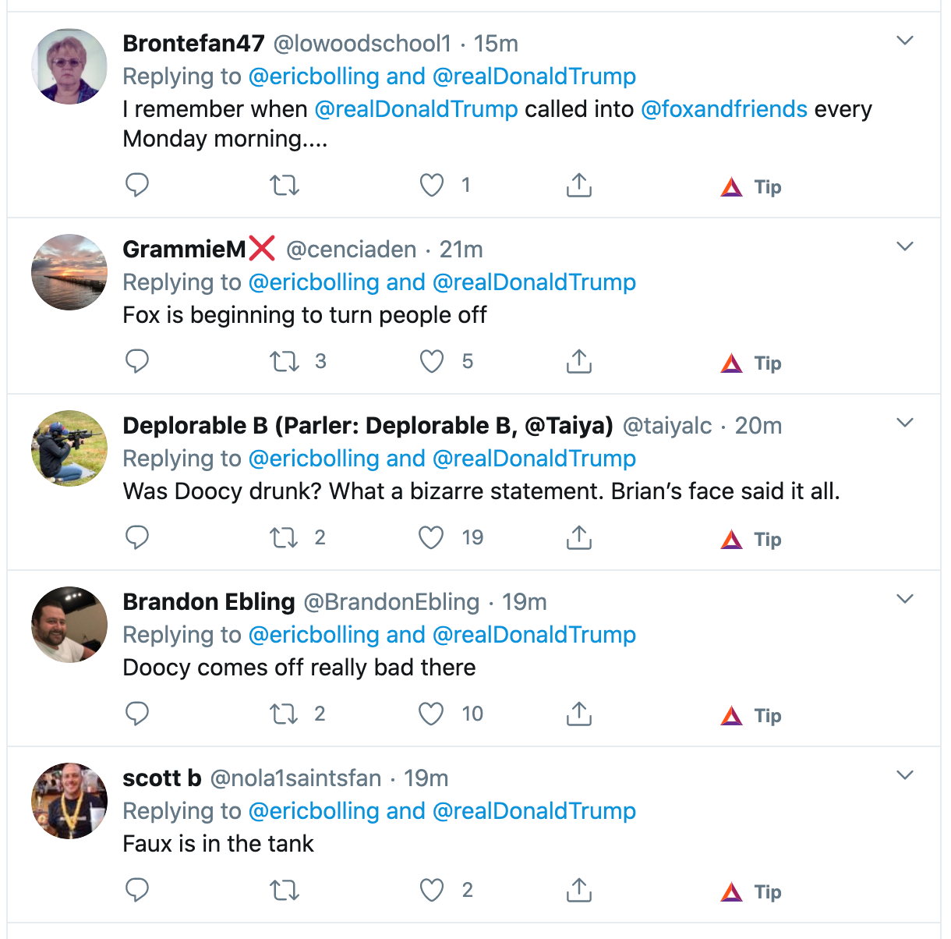Expand options chevron on Deplorable B's tweet
951x939 pixels.
[904, 423]
